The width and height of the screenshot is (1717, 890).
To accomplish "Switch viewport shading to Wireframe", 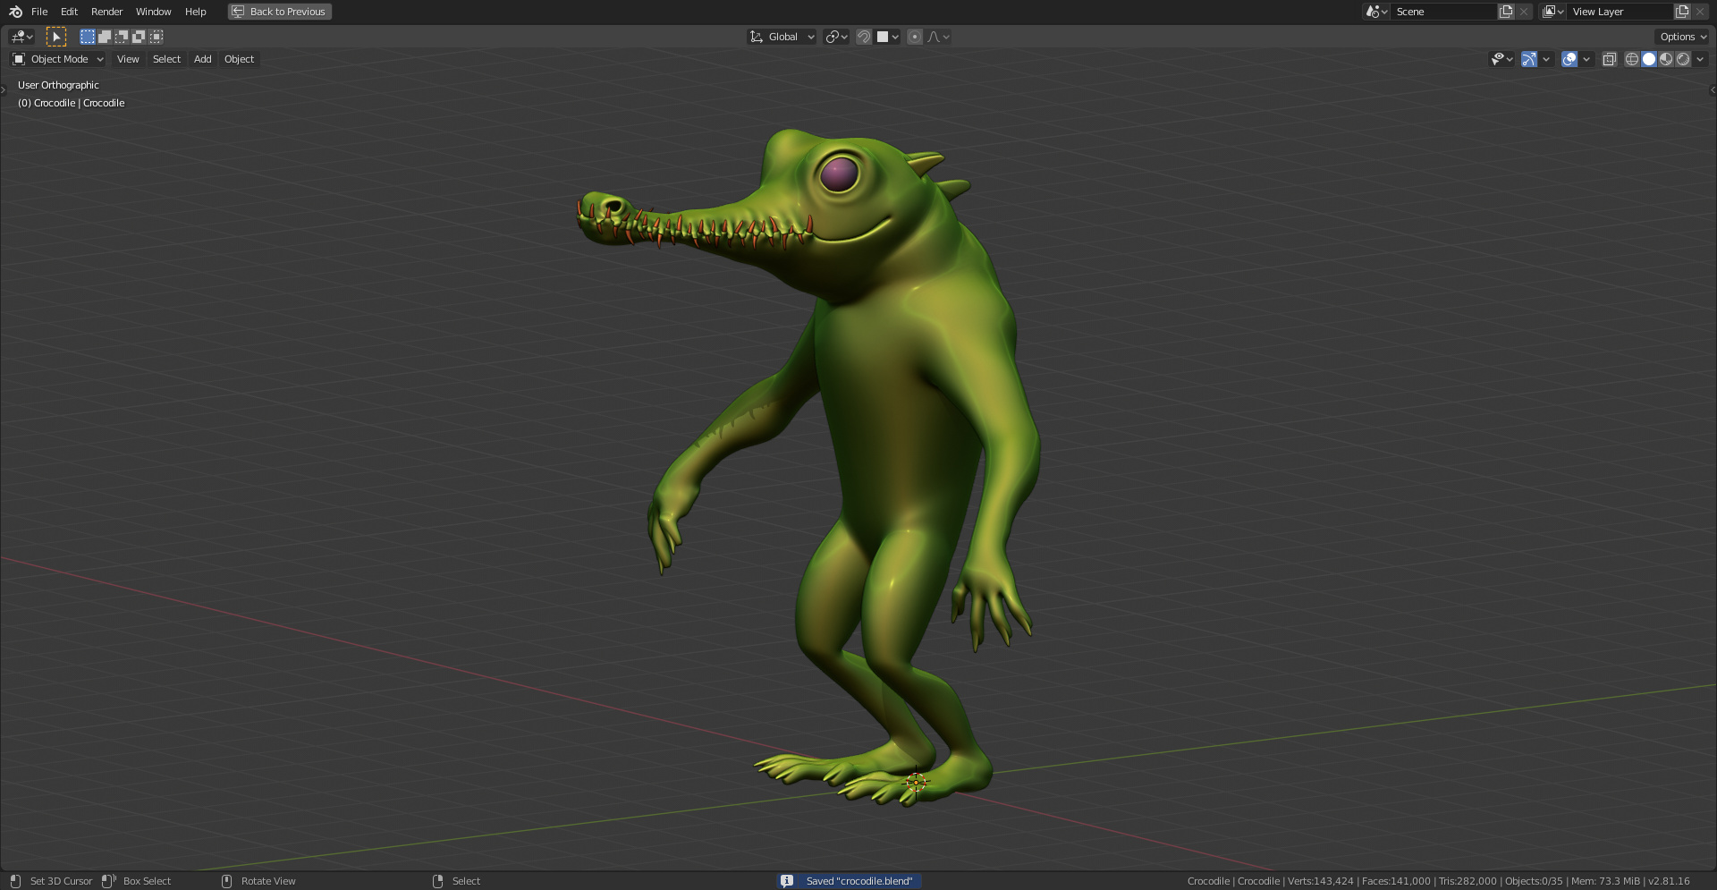I will pyautogui.click(x=1632, y=59).
